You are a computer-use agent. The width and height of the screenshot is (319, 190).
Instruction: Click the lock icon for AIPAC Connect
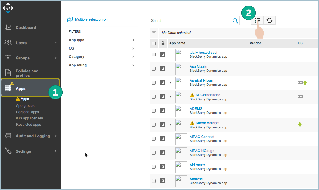click(163, 139)
